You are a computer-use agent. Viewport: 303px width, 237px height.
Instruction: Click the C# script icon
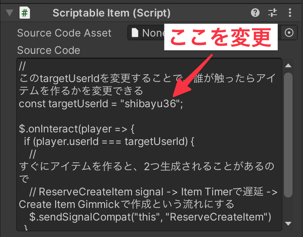tap(25, 13)
